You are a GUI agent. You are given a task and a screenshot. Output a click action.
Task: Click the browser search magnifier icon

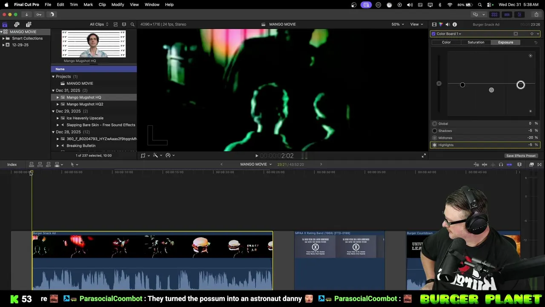point(132,24)
